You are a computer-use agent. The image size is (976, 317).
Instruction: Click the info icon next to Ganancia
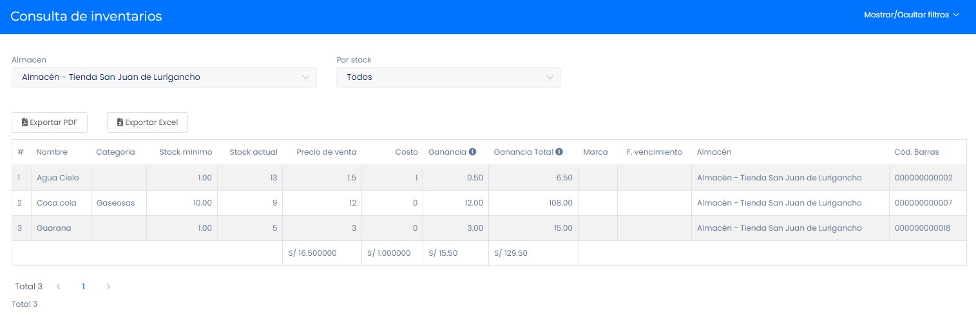tap(472, 152)
